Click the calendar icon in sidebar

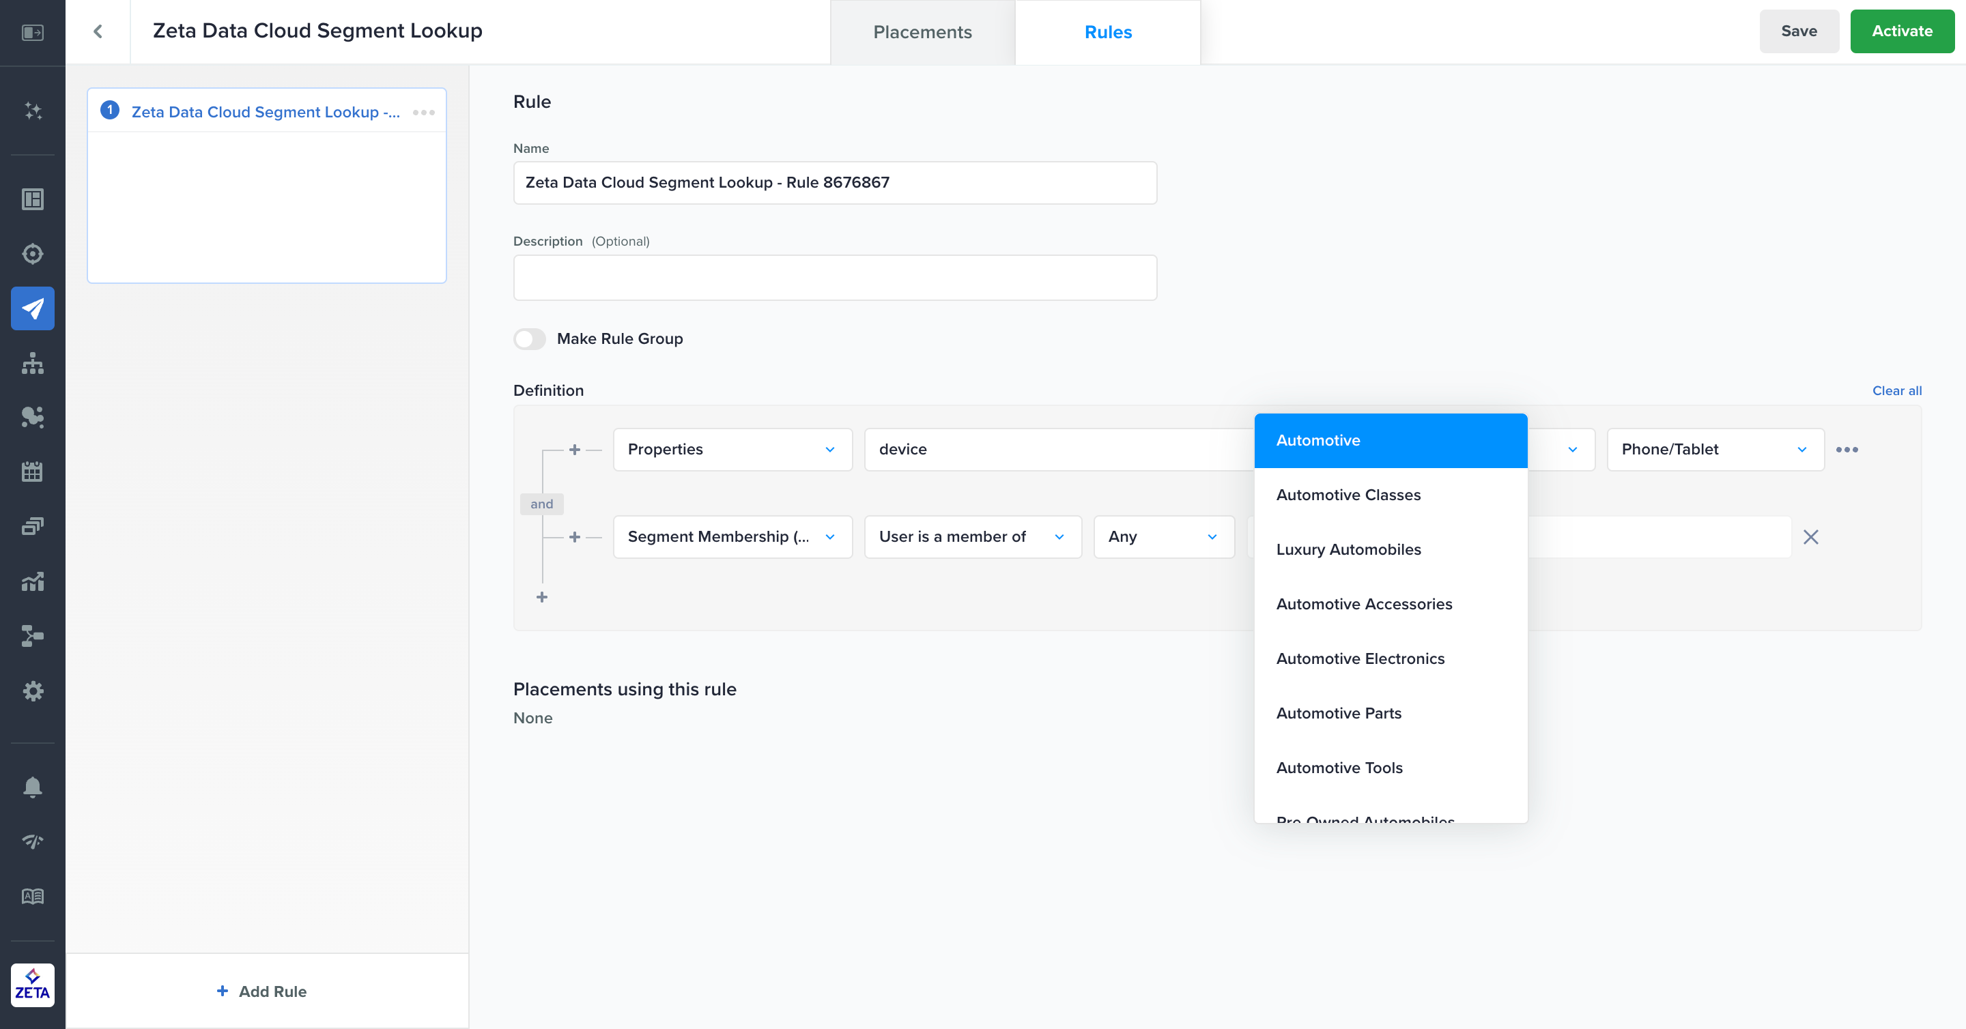point(32,472)
